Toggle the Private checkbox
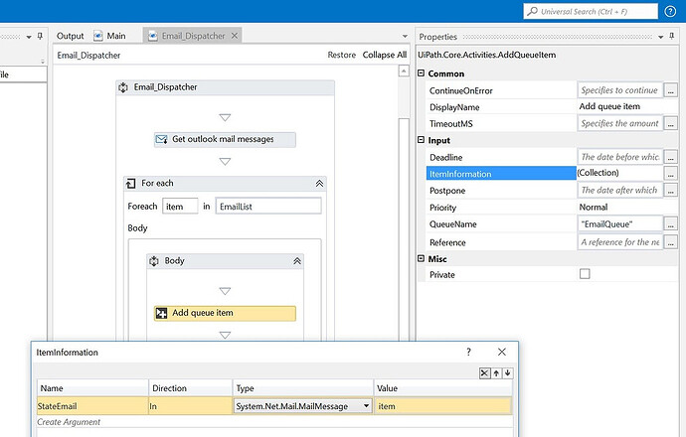 click(x=585, y=274)
